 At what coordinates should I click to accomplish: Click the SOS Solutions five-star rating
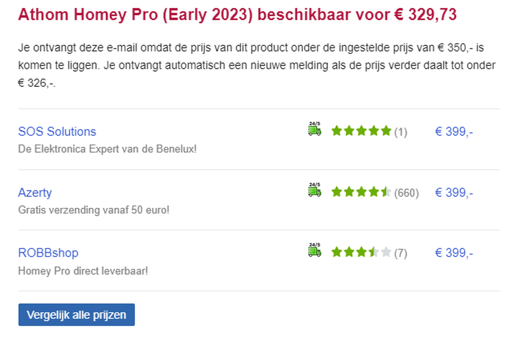(x=361, y=131)
